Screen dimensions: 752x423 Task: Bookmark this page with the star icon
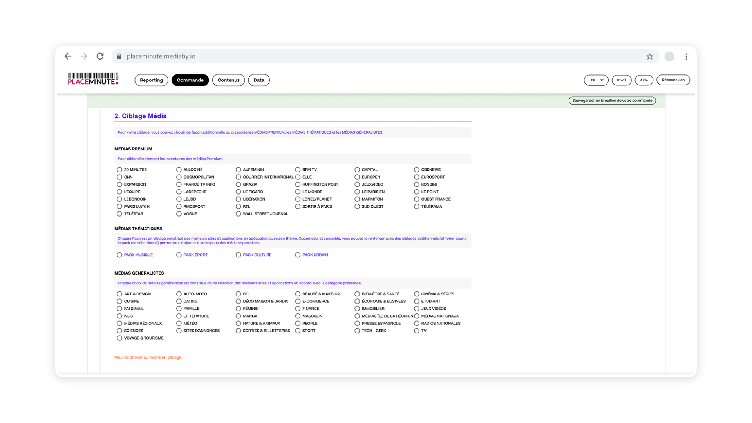click(650, 56)
